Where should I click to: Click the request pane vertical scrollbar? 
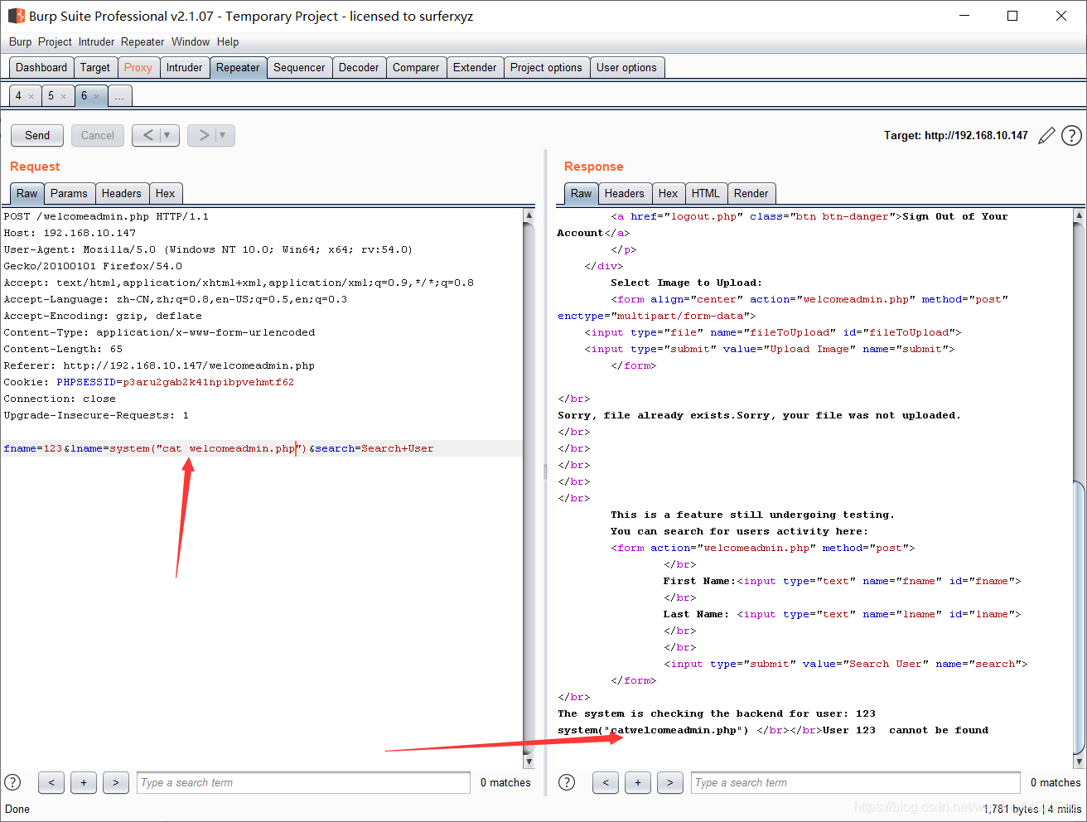[x=529, y=488]
